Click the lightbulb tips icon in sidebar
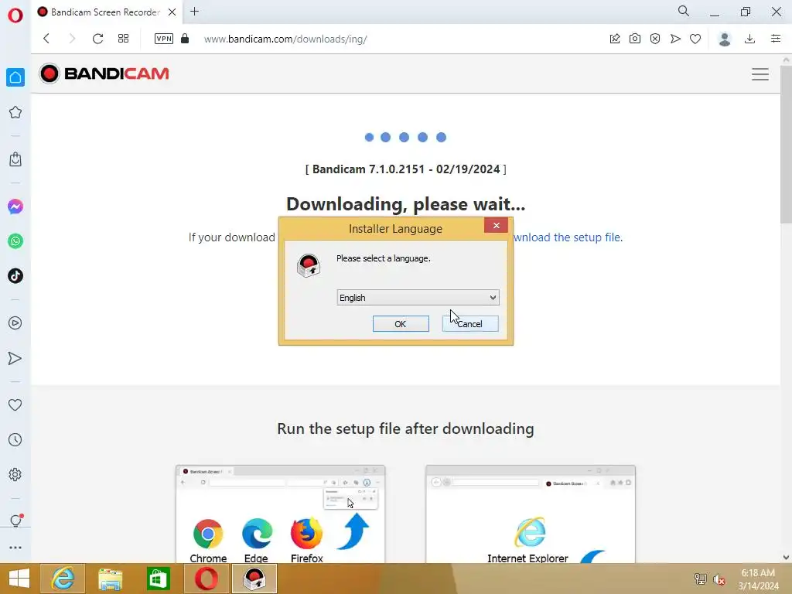The width and height of the screenshot is (792, 594). click(x=15, y=521)
